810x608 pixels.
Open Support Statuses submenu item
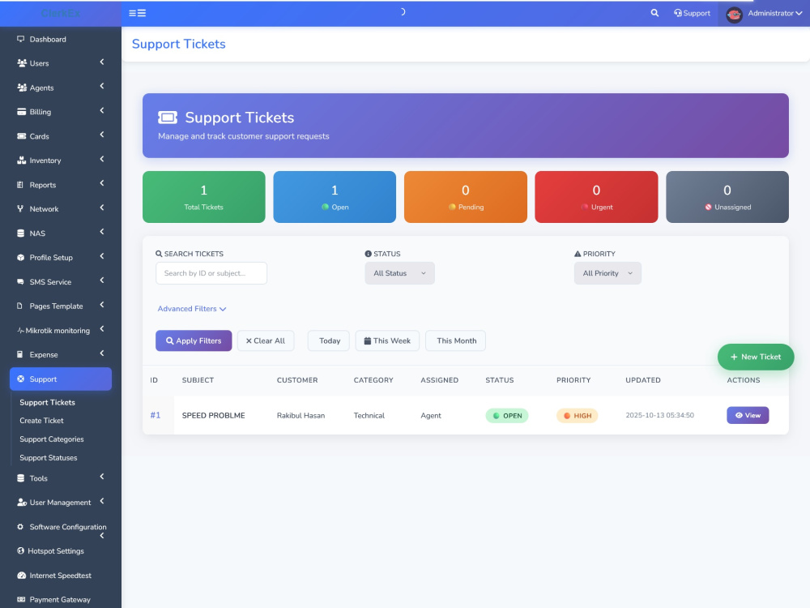(48, 457)
